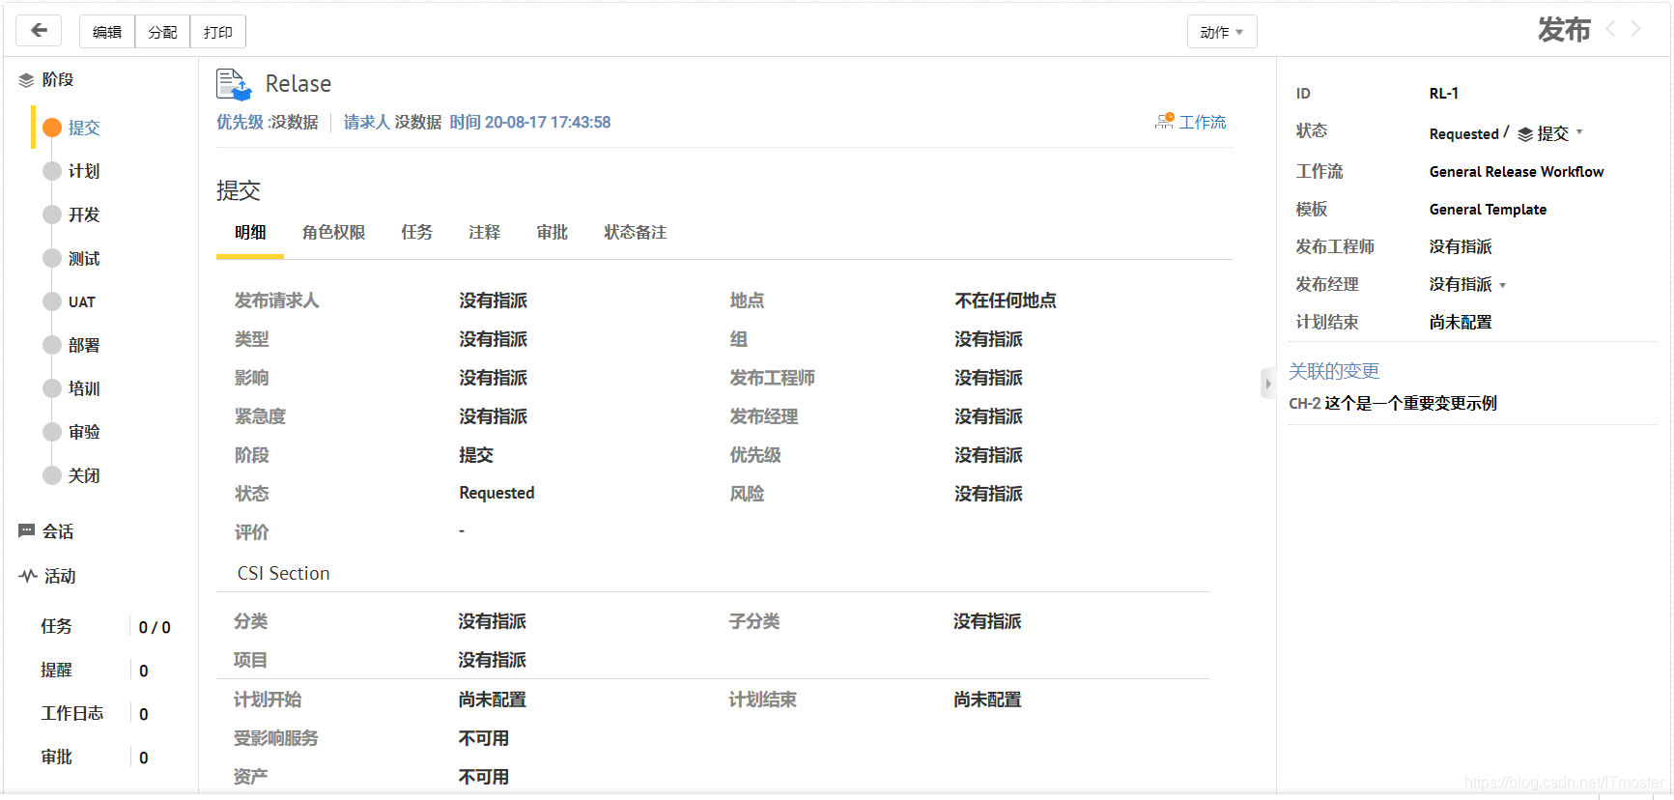1674x800 pixels.
Task: Open the 任务 count row 0 / 0
Action: [105, 627]
